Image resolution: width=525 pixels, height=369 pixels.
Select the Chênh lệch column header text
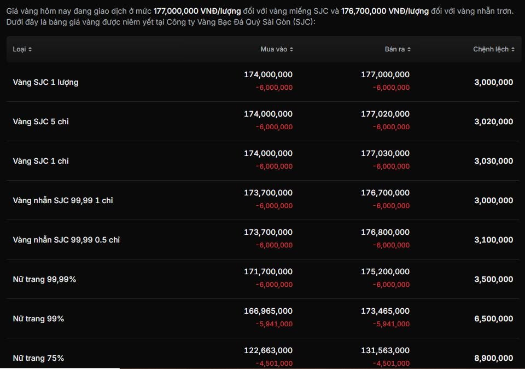(x=491, y=49)
